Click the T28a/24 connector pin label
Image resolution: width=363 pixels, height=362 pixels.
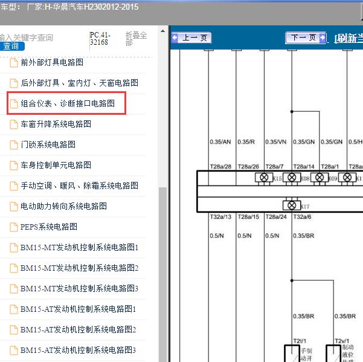pyautogui.click(x=276, y=217)
